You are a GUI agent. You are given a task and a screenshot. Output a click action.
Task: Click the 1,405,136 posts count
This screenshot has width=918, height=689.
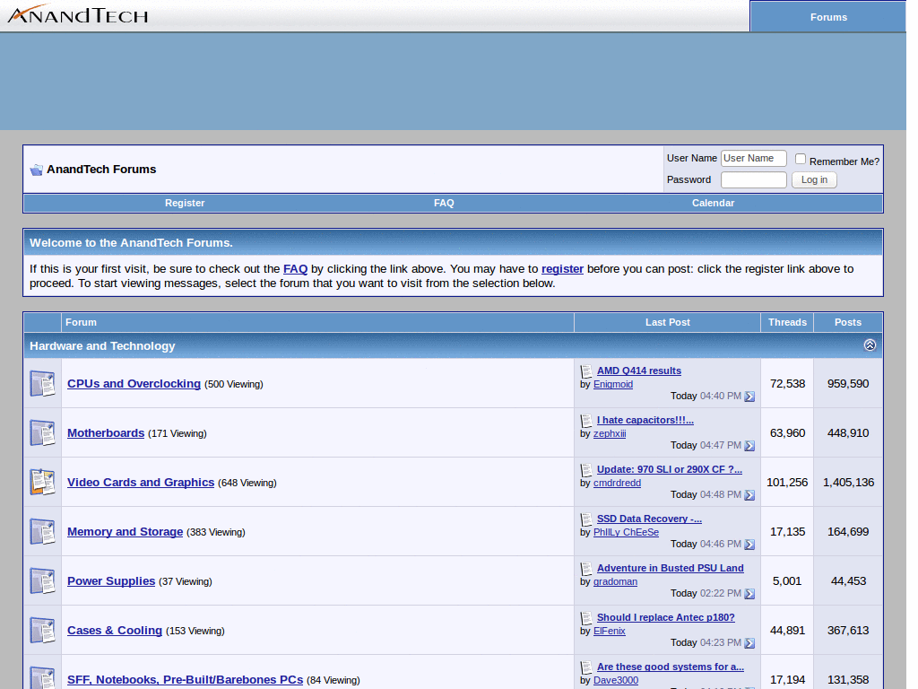click(x=848, y=482)
